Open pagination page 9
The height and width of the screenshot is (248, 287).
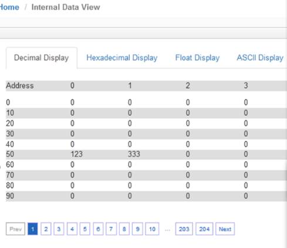coord(137,229)
